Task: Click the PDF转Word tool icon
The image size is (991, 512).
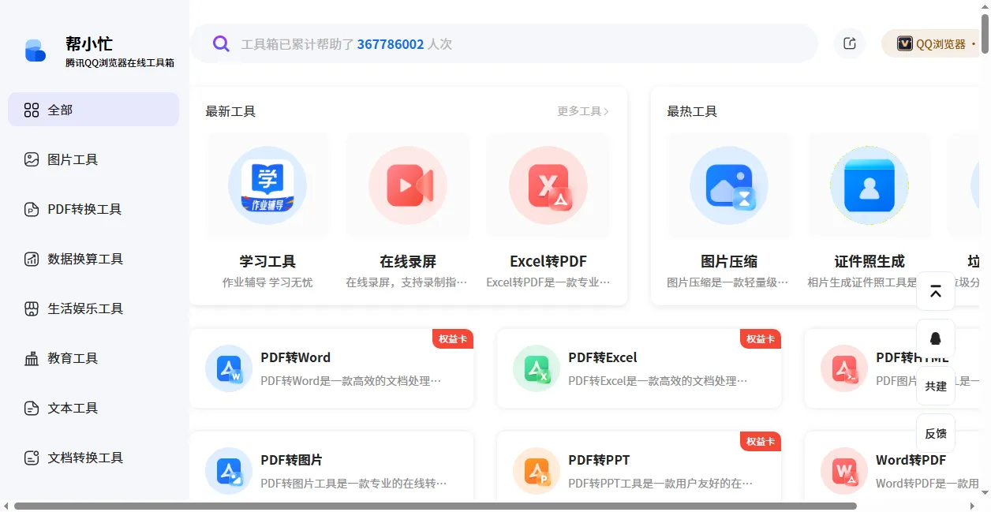Action: pyautogui.click(x=228, y=368)
